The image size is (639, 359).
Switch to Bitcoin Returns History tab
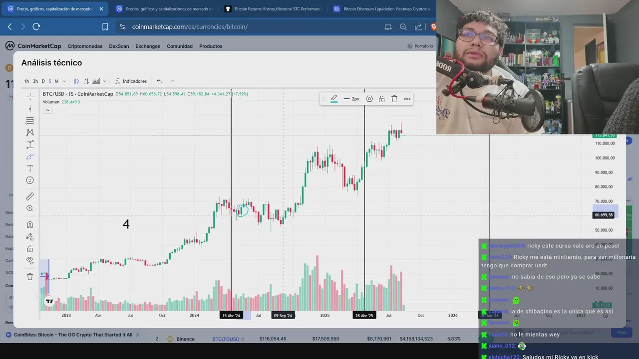273,9
